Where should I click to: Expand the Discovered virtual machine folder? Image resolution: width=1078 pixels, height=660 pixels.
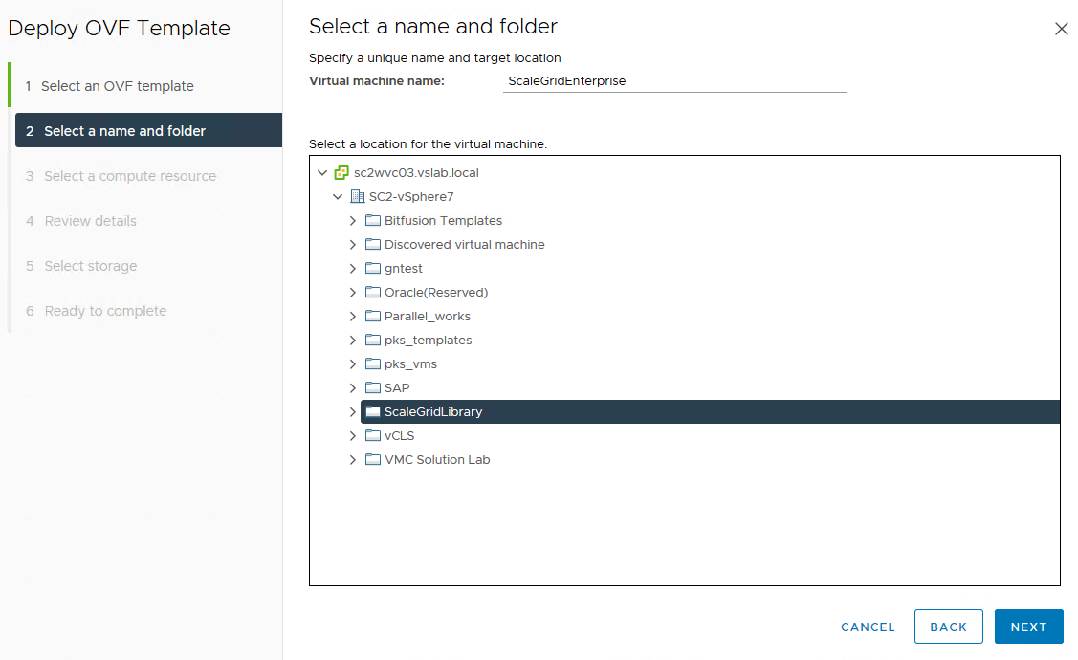(x=353, y=244)
